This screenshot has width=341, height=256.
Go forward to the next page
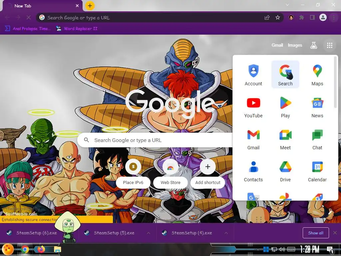point(18,17)
